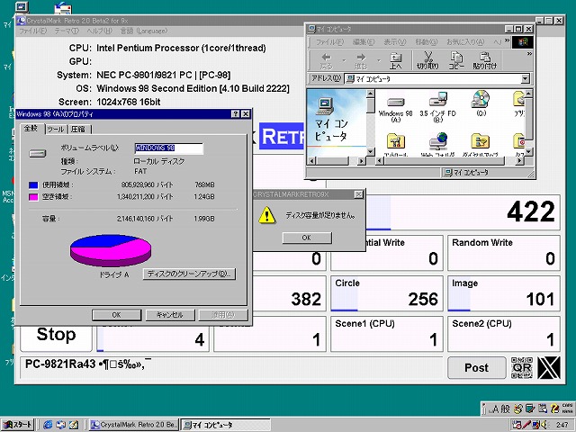Click the help ? button in properties dialog
Image resolution: width=576 pixels, height=432 pixels.
tap(236, 114)
